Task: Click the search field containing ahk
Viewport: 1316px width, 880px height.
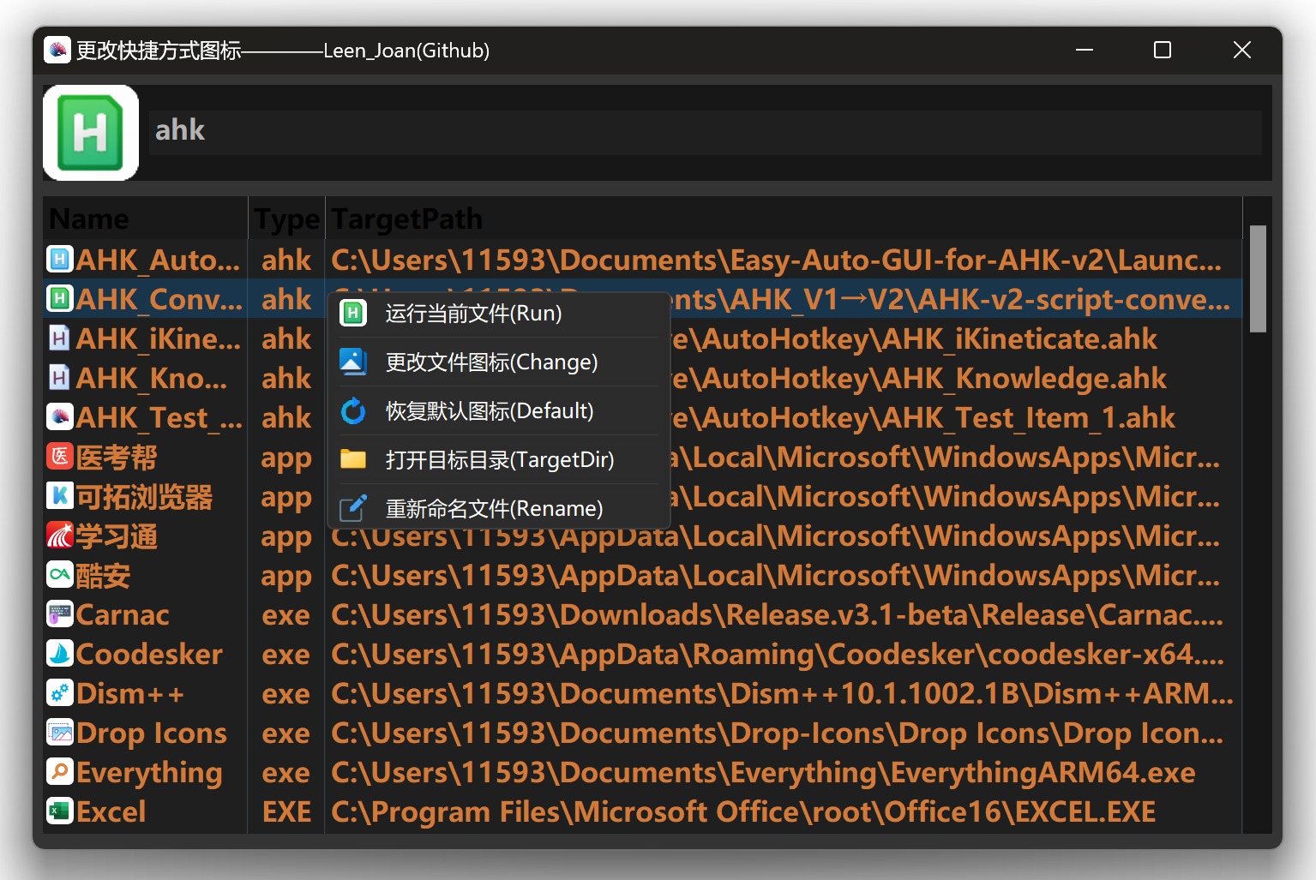Action: click(x=703, y=132)
